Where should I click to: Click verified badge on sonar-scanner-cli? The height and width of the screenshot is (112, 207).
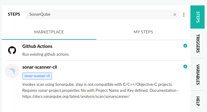click(185, 67)
